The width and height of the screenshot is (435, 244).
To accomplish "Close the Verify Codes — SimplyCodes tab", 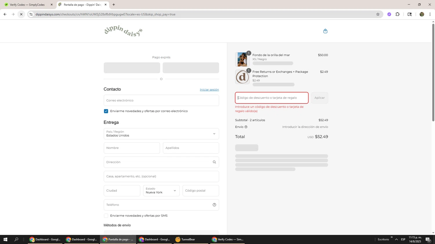I will [52, 5].
